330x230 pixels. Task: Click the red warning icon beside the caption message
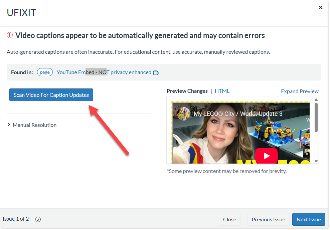9,35
